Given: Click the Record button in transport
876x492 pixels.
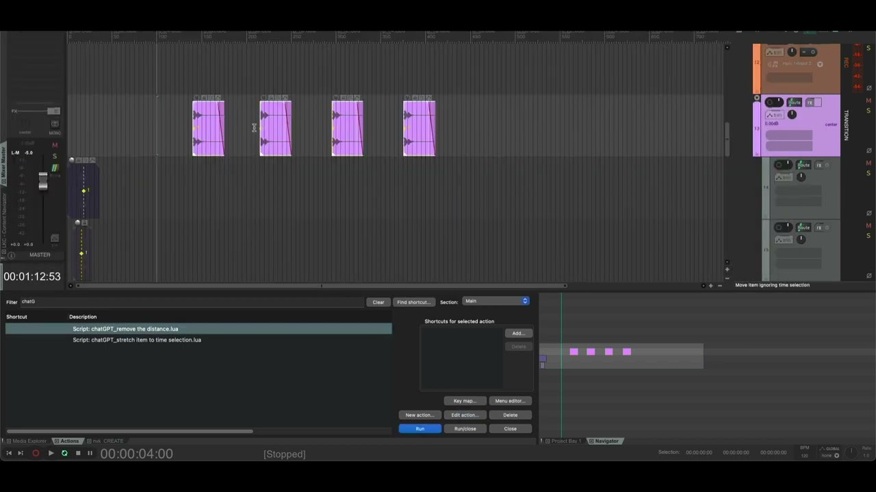Looking at the screenshot, I should tap(36, 453).
